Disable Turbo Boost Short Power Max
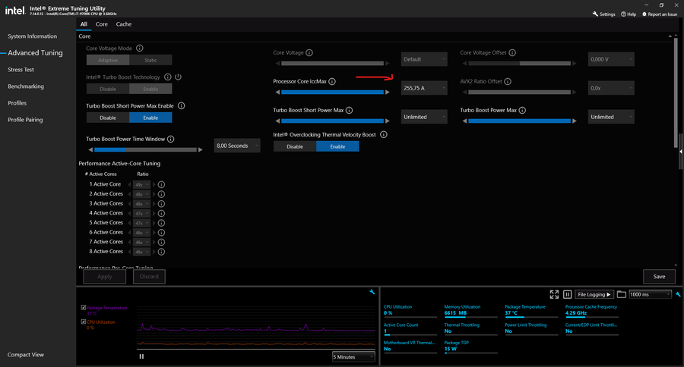The image size is (684, 367). tap(108, 118)
